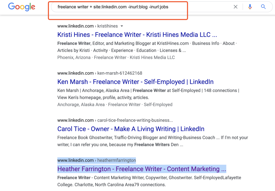The width and height of the screenshot is (275, 191).
Task: Start voice search with microphone icon
Action: [x=250, y=7]
